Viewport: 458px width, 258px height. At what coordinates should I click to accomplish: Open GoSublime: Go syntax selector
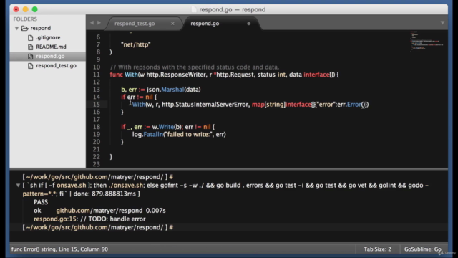click(423, 249)
